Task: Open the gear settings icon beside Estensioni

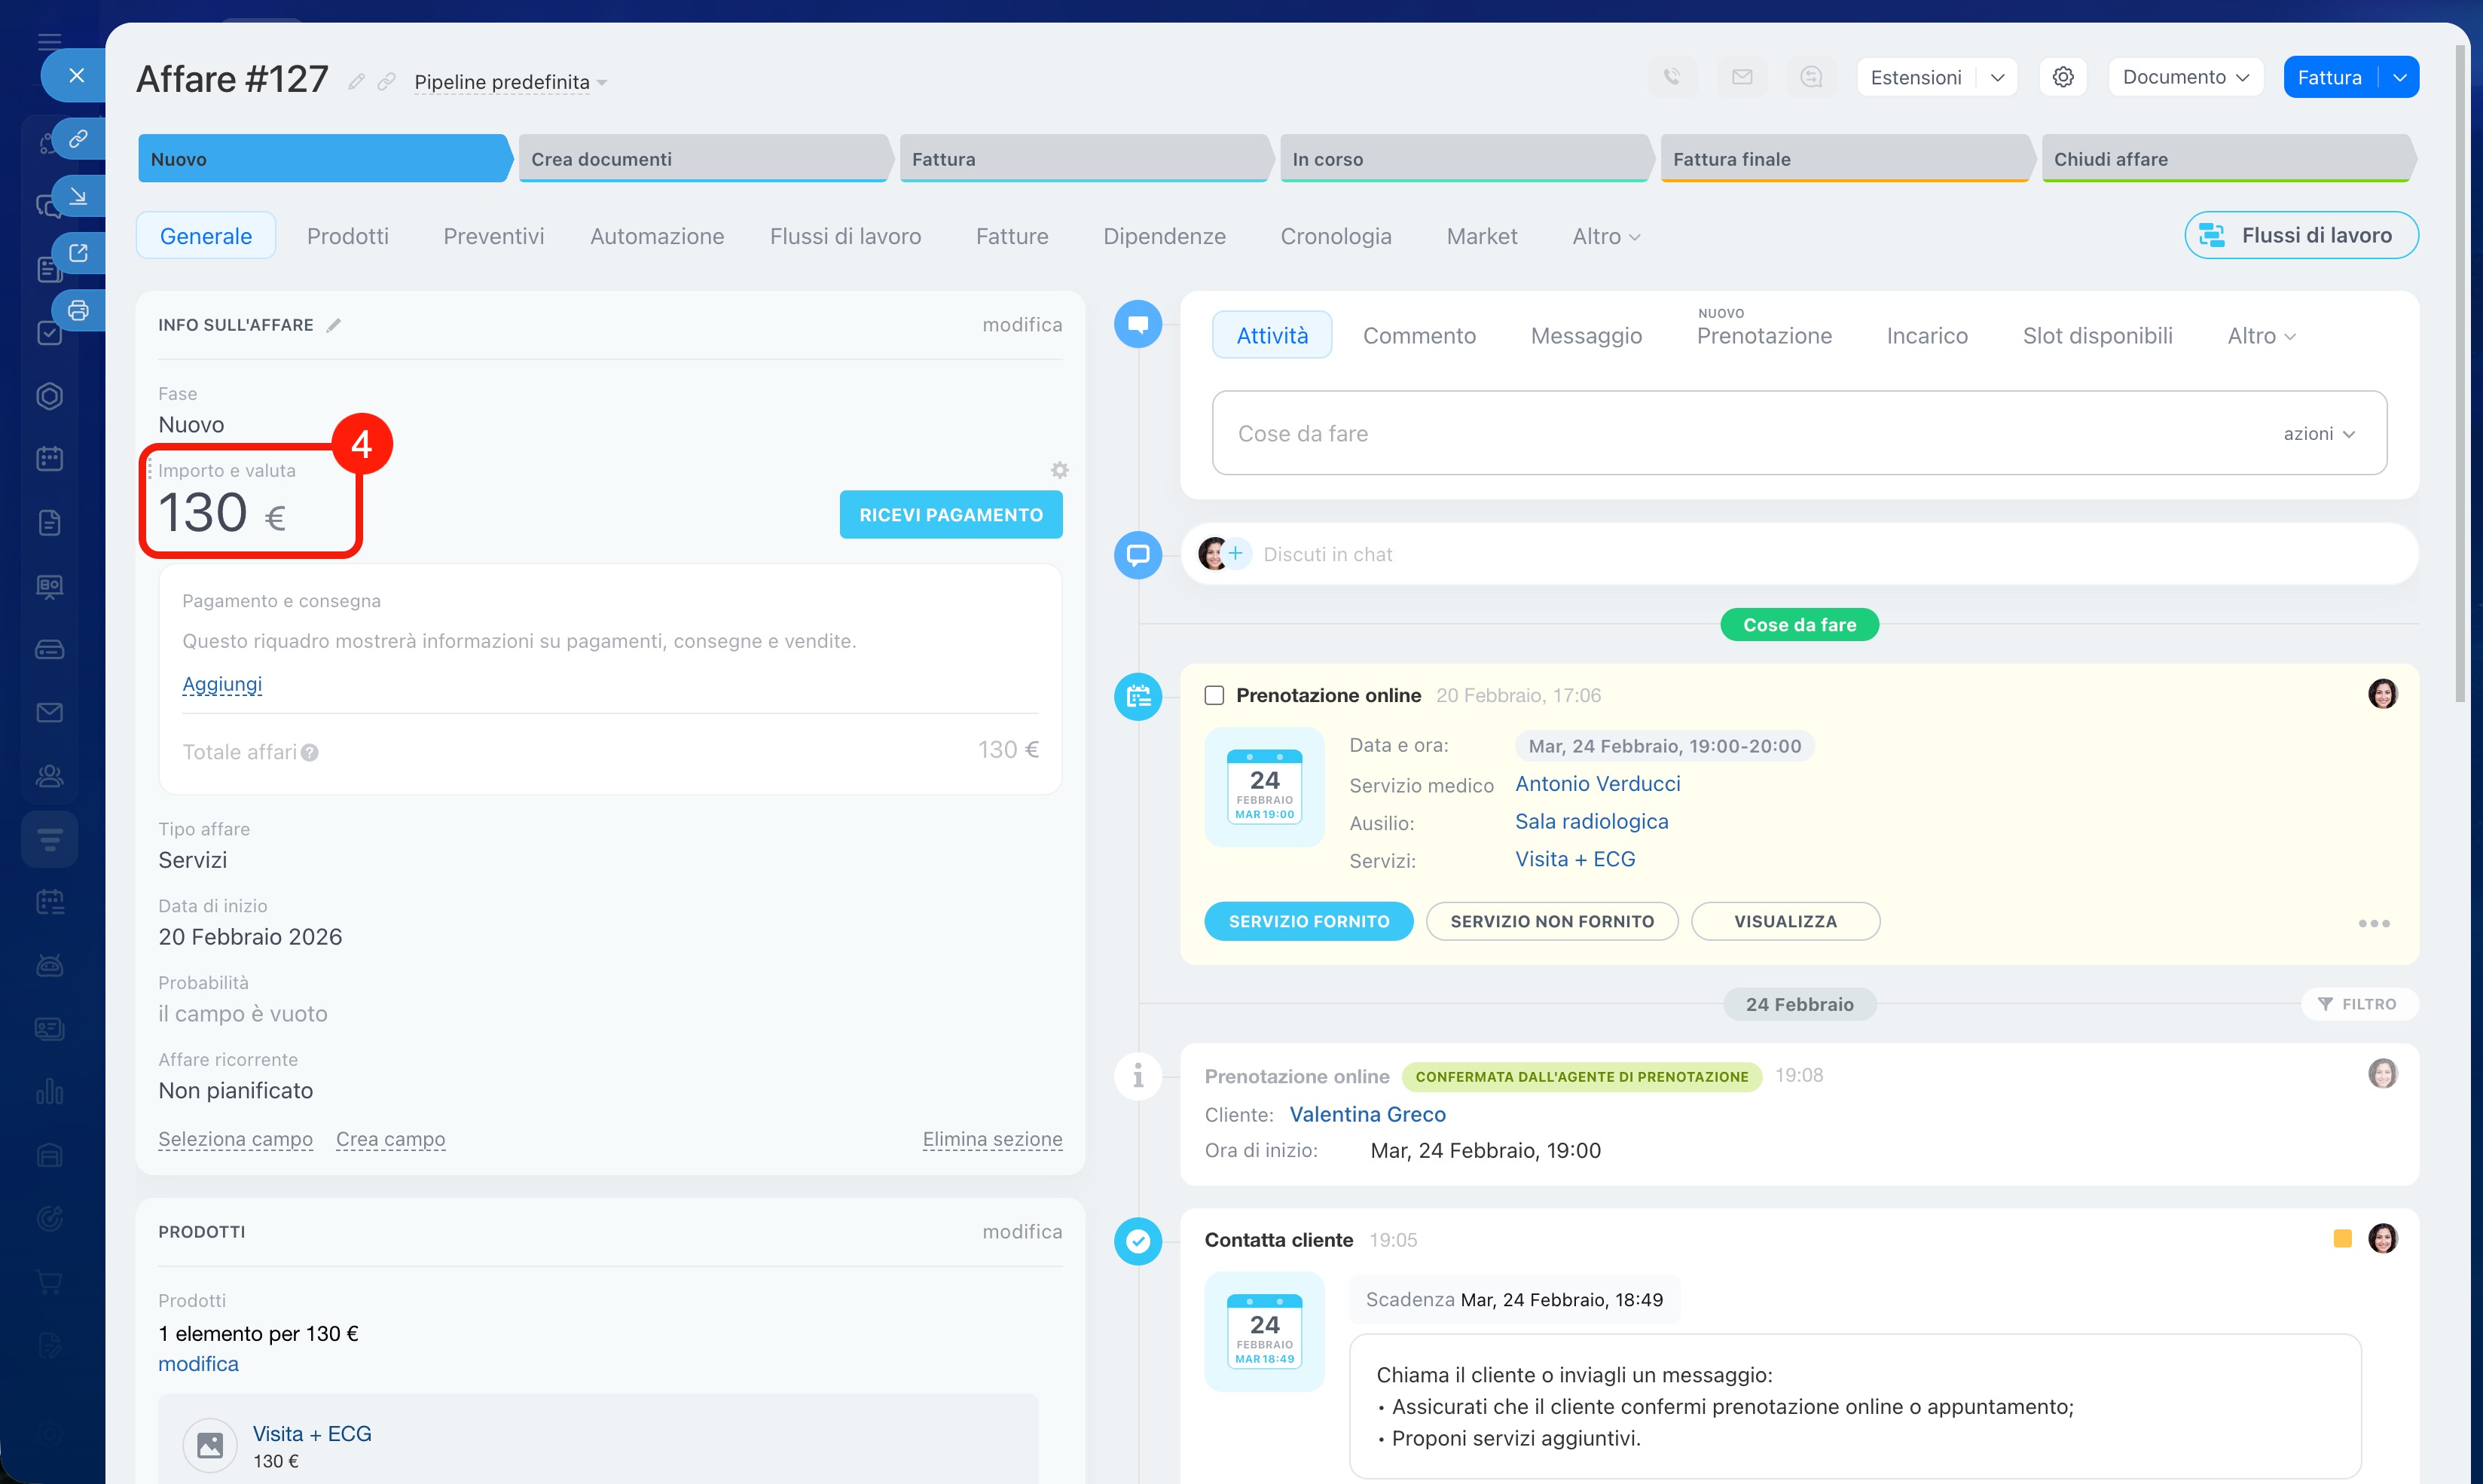Action: (x=2062, y=77)
